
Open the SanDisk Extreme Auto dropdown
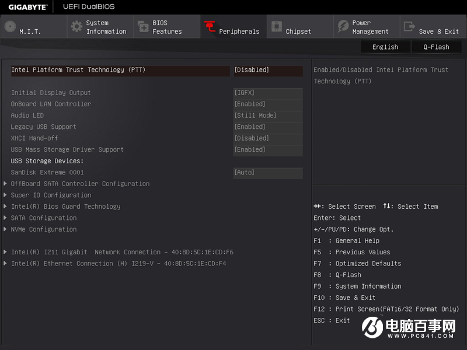(x=267, y=173)
